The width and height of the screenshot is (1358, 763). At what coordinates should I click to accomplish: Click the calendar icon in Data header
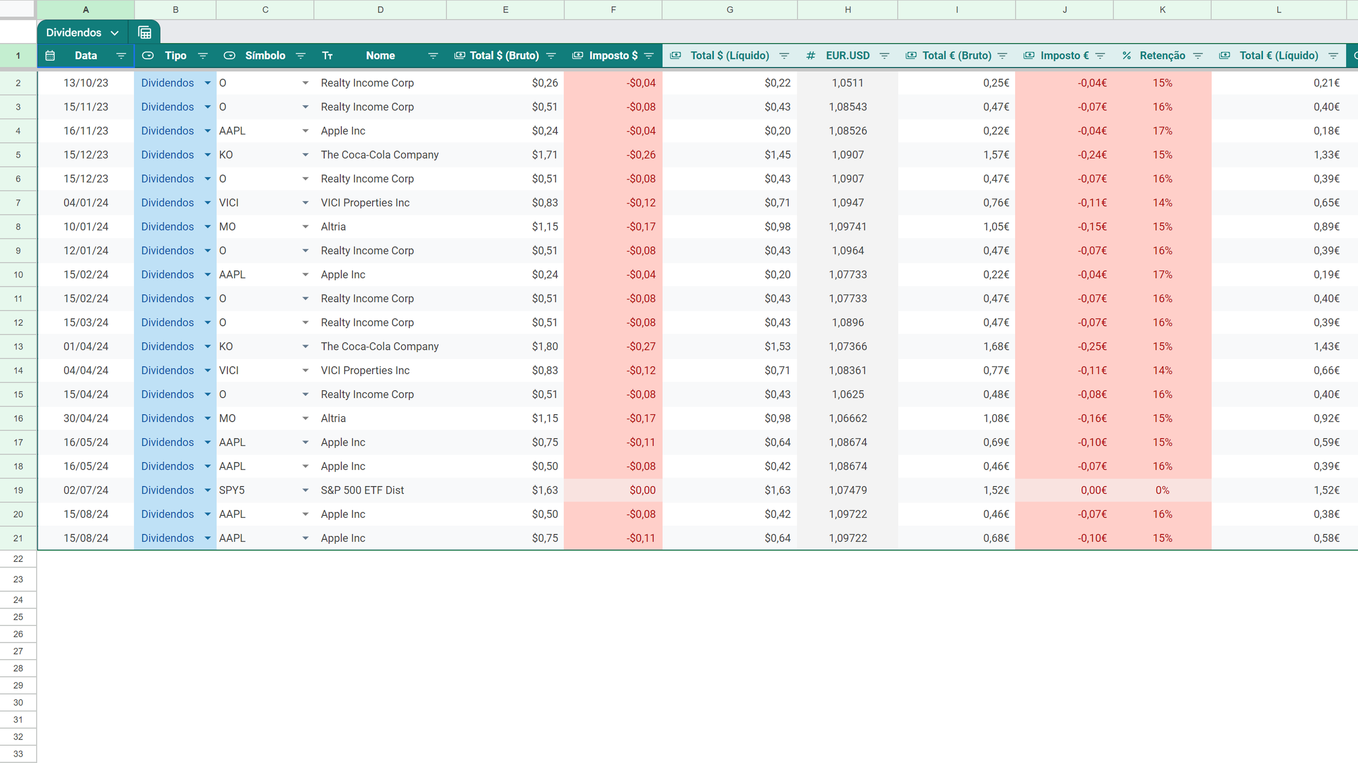[x=50, y=56]
